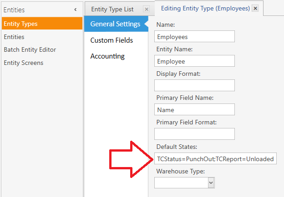Open the Accounting section
Viewport: 284px width, 197px height.
point(107,56)
